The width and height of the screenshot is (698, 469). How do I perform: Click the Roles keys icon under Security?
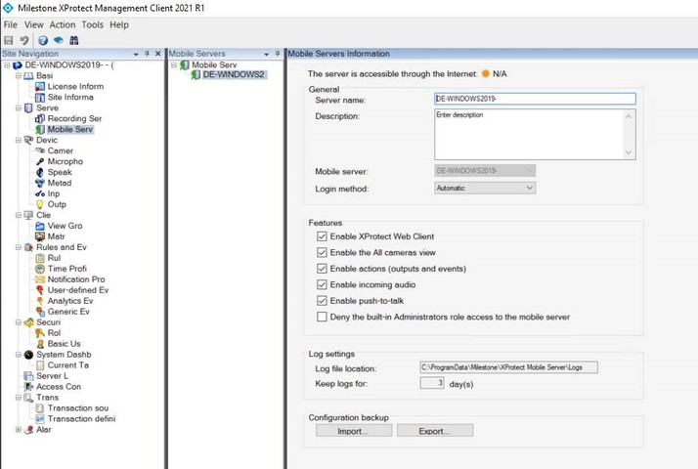(x=40, y=333)
